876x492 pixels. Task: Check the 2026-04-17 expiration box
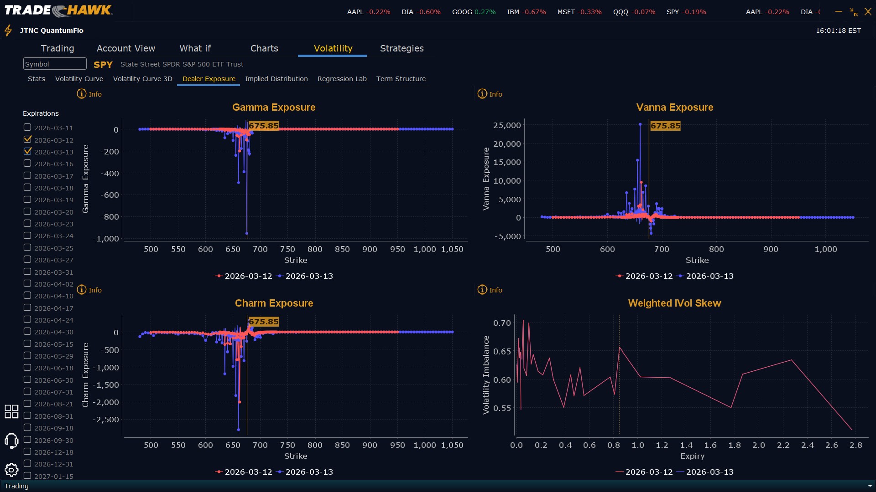pyautogui.click(x=27, y=308)
